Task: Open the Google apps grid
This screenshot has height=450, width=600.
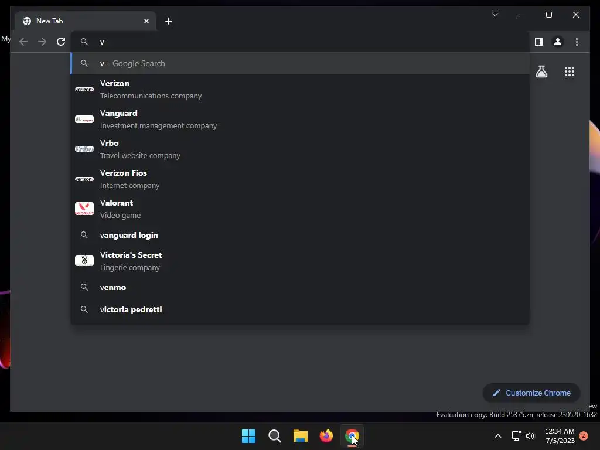Action: [x=570, y=71]
